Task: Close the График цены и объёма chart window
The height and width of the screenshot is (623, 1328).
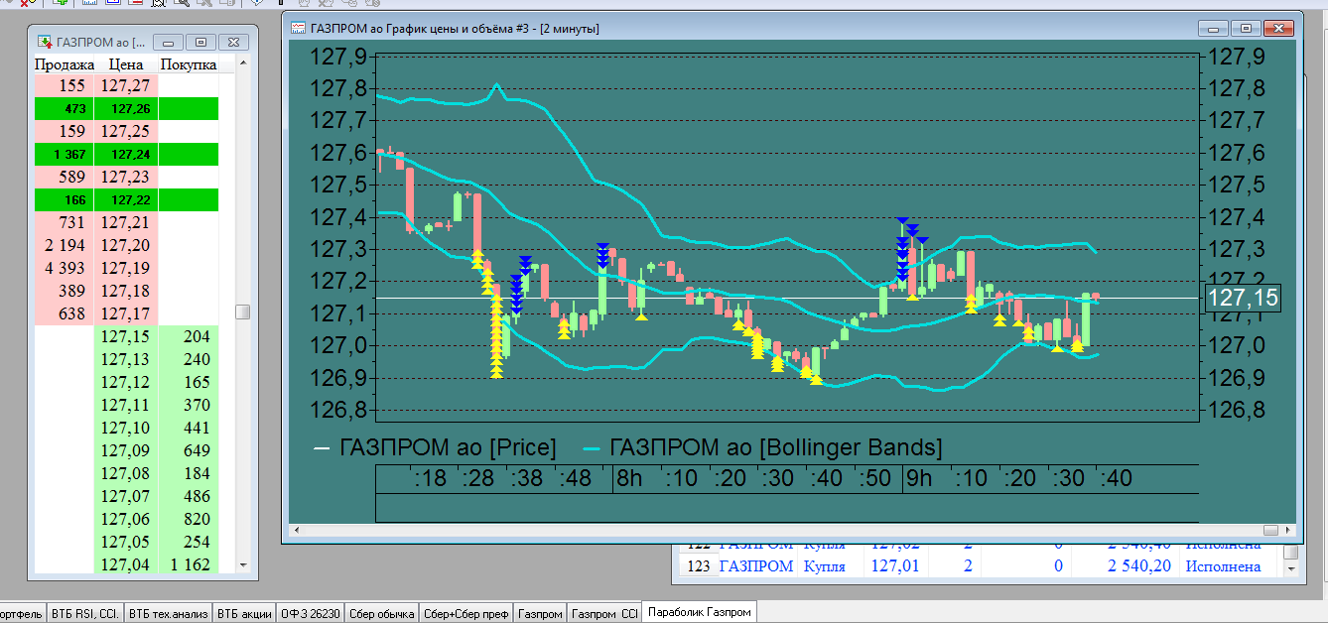Action: (x=1279, y=29)
